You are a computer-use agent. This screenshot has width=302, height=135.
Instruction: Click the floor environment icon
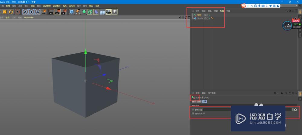(102, 12)
